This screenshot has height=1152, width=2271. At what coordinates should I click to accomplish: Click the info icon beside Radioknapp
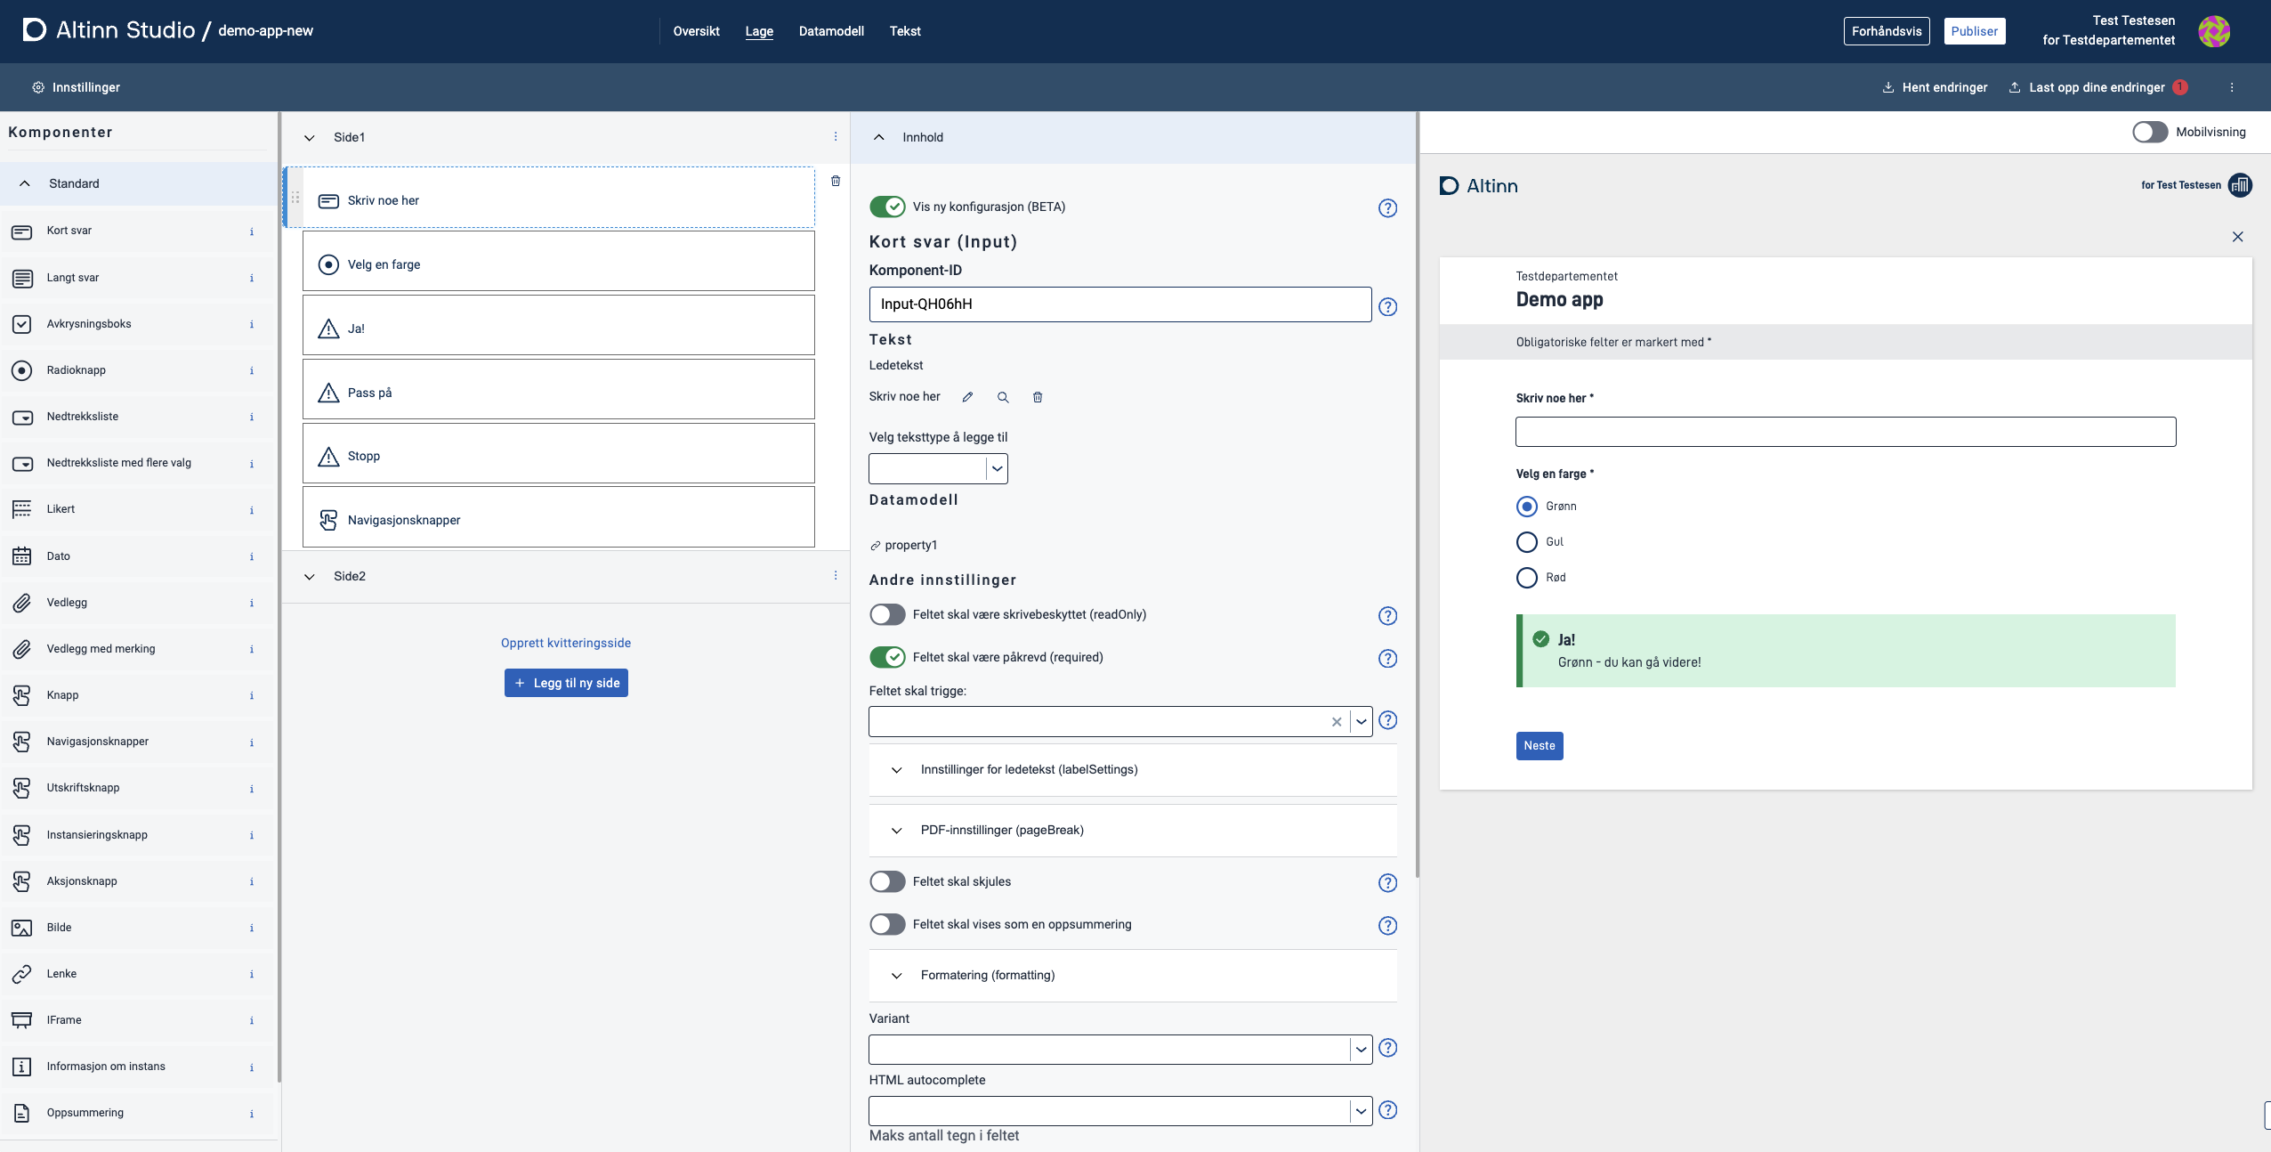coord(252,370)
